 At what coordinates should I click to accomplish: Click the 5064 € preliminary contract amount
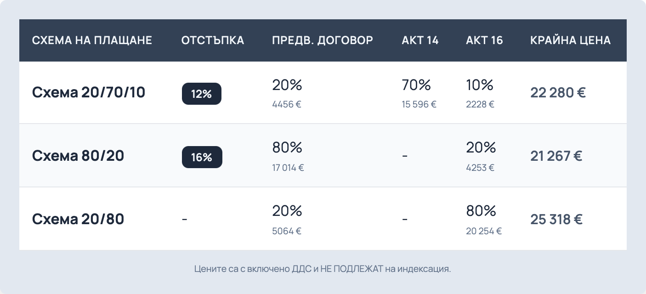pyautogui.click(x=287, y=231)
